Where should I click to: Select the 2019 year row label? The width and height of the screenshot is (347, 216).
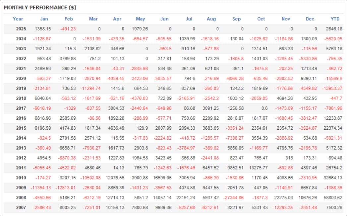(21, 89)
